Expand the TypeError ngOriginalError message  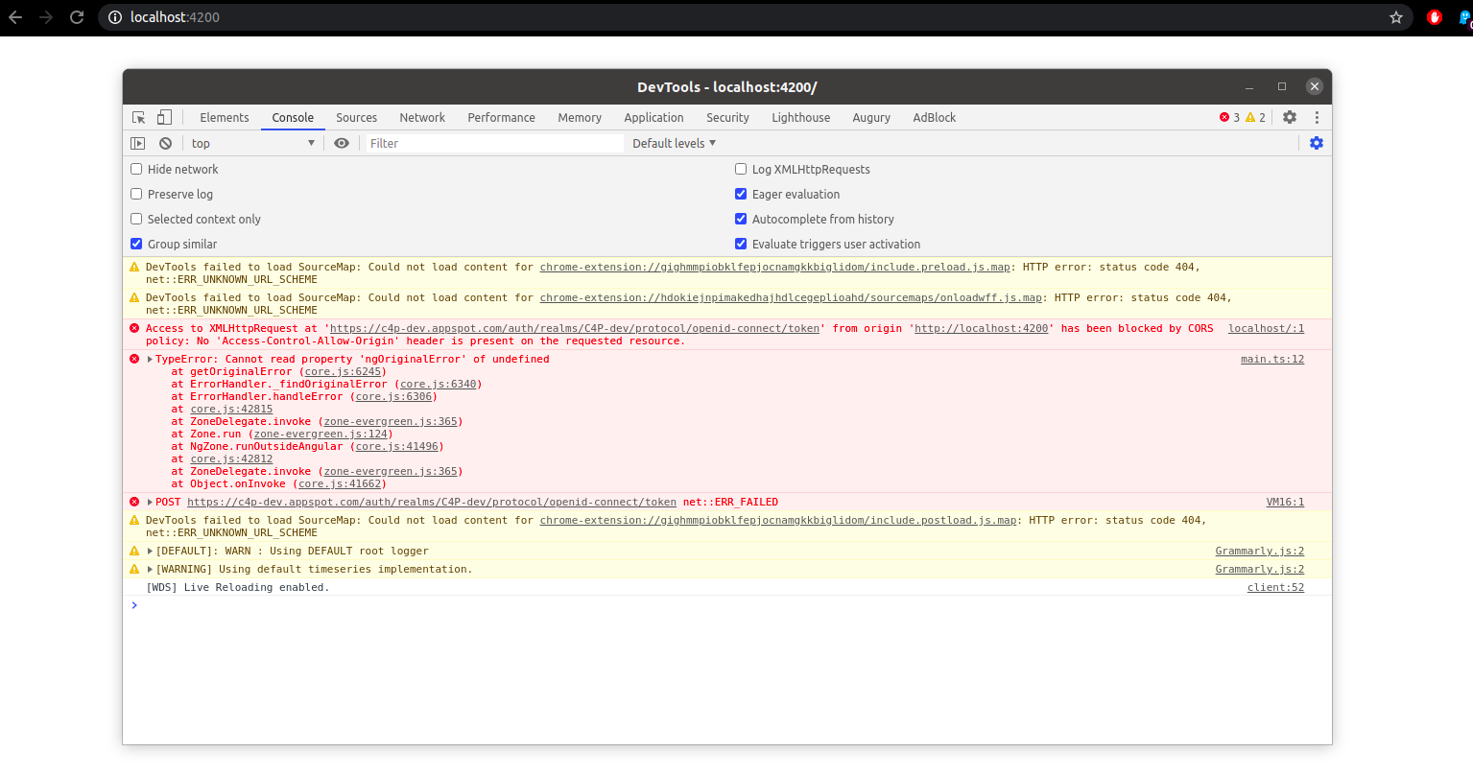coord(150,360)
